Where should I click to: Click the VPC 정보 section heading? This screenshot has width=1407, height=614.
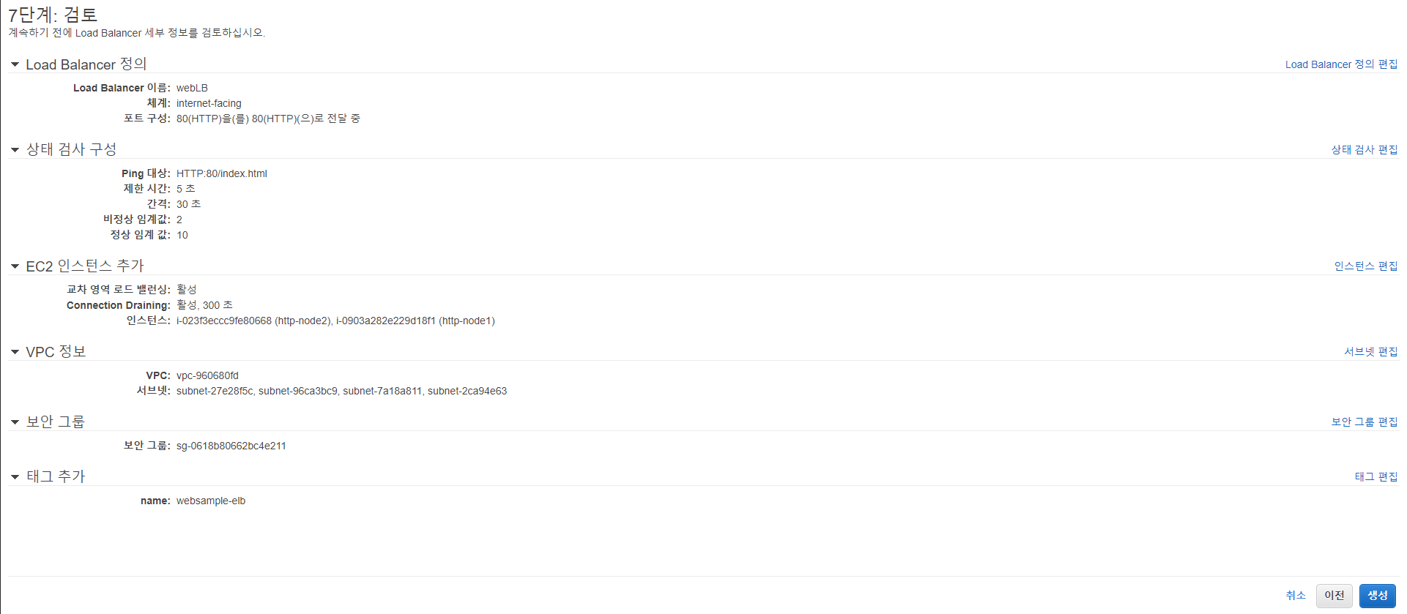click(56, 351)
